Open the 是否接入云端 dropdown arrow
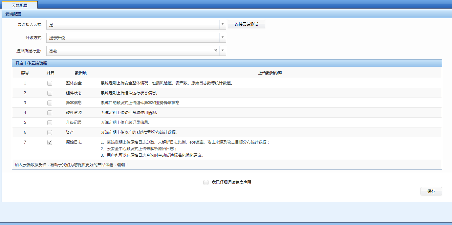 point(223,24)
